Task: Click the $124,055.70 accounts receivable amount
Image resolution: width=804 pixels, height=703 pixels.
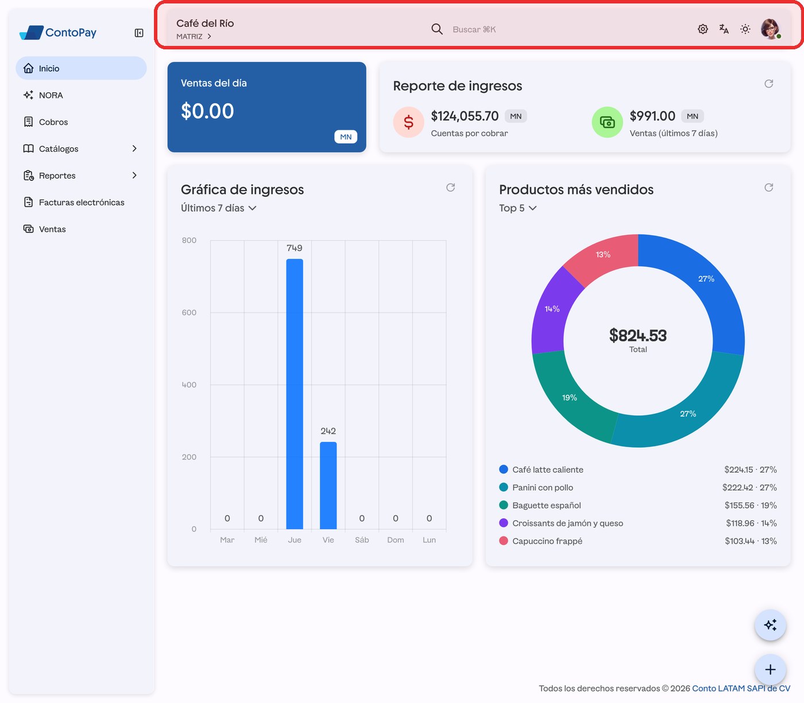Action: tap(465, 116)
